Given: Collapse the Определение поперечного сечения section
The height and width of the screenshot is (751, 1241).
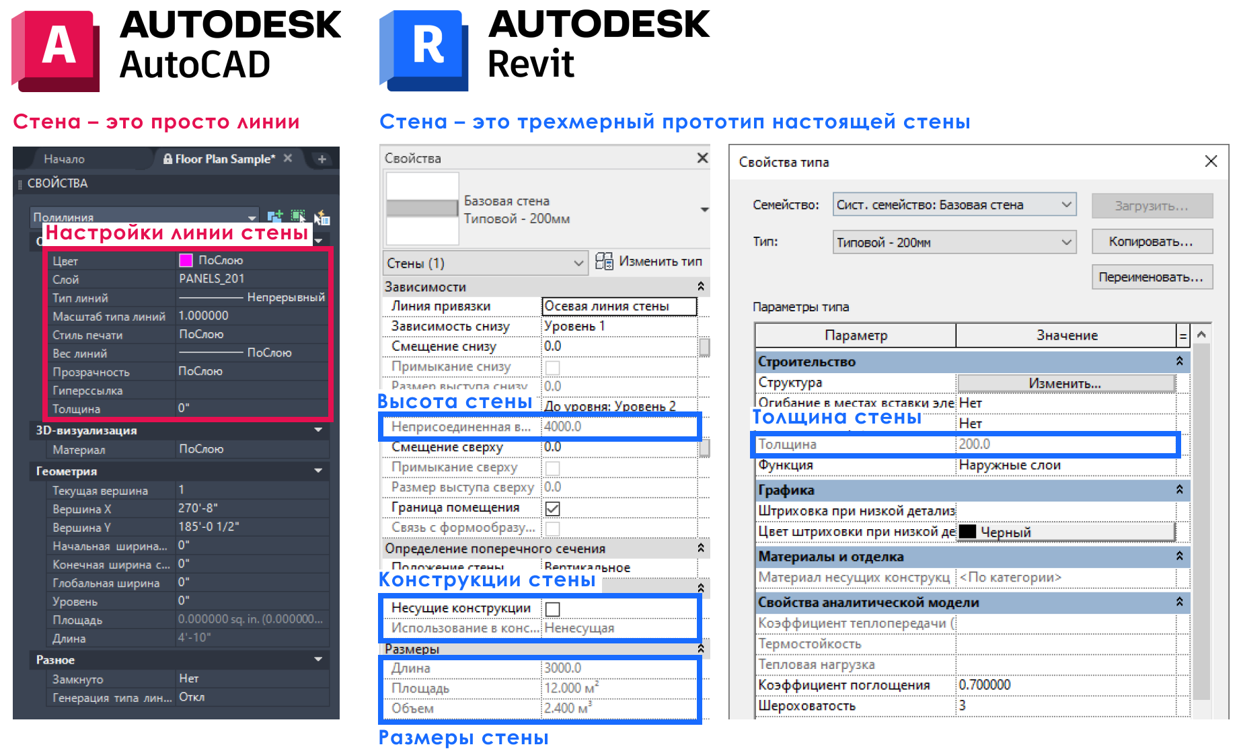Looking at the screenshot, I should point(701,548).
